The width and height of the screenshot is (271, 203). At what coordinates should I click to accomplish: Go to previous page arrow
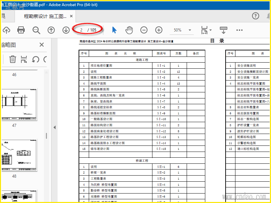51,30
